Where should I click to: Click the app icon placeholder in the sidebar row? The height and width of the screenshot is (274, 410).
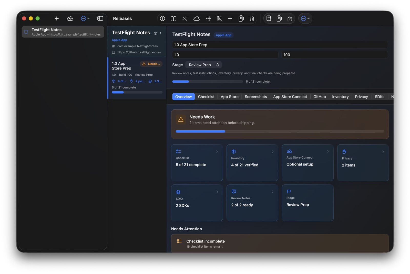point(26,32)
